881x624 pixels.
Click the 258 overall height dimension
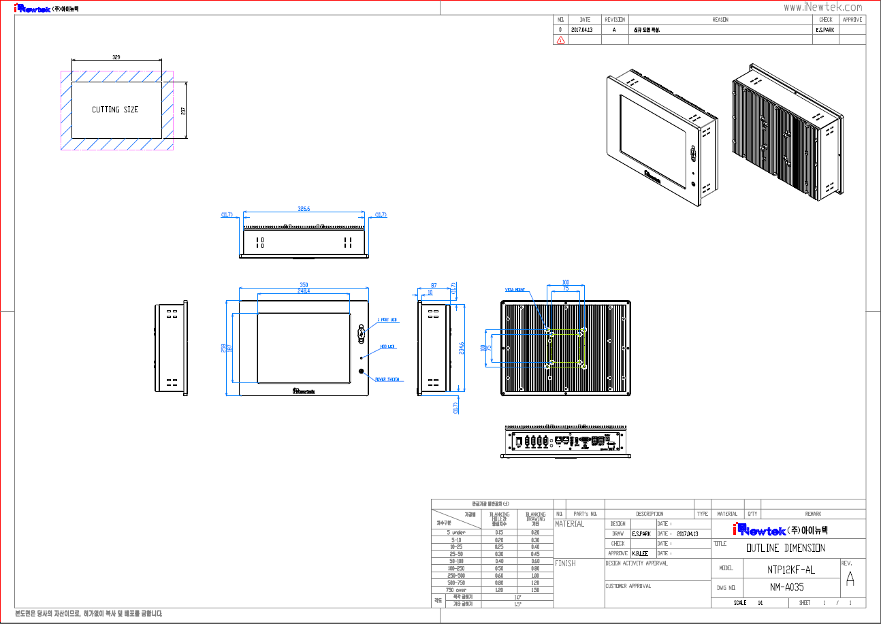point(223,348)
